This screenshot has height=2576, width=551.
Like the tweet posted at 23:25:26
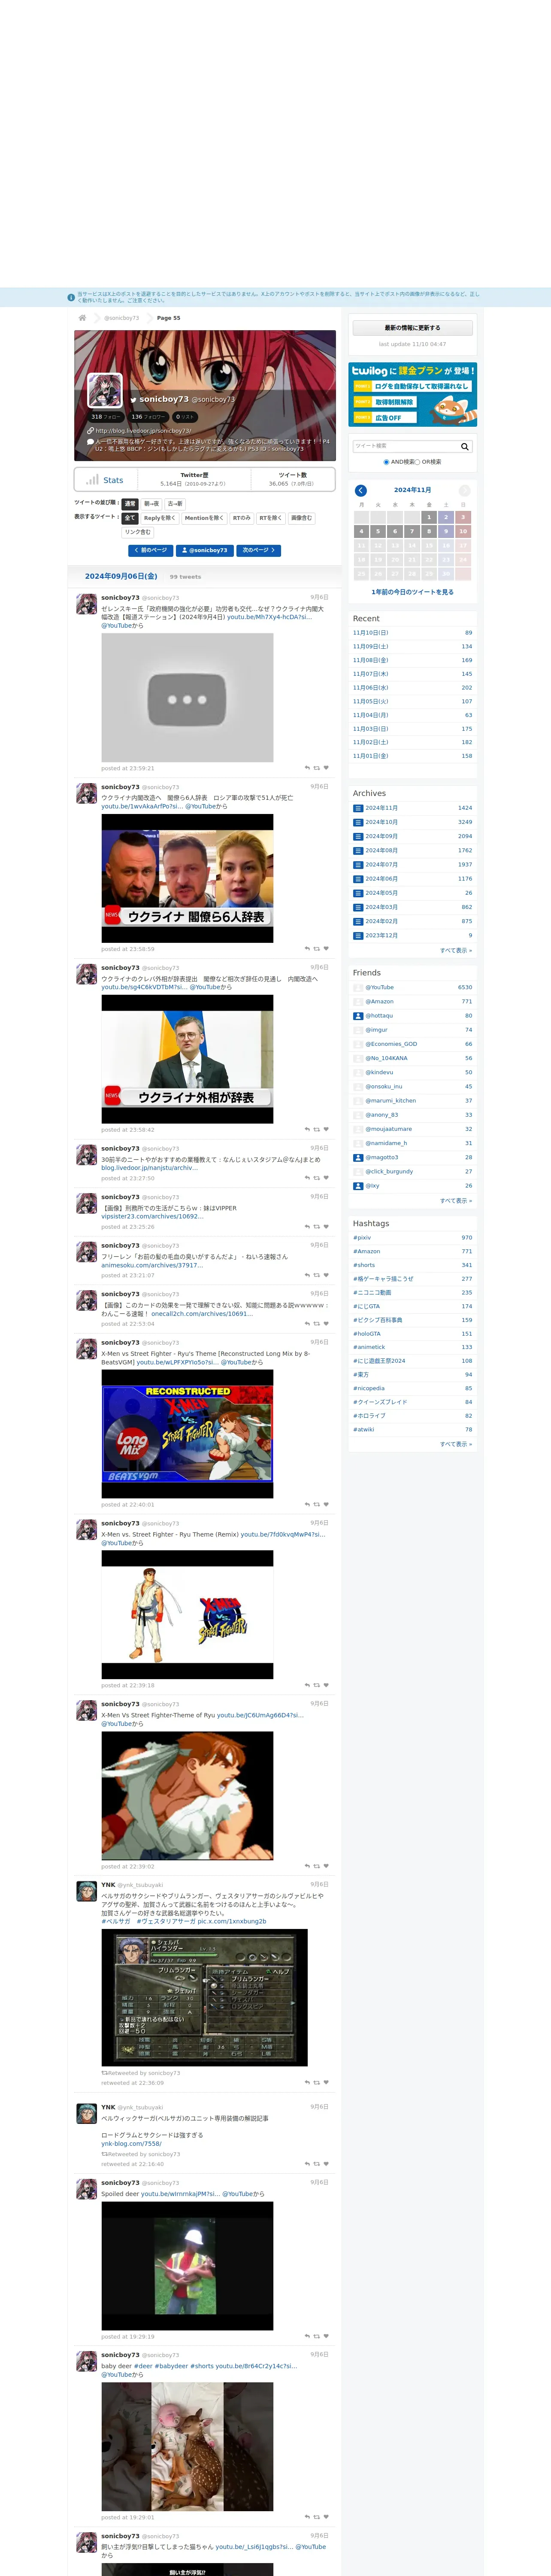(x=326, y=1227)
